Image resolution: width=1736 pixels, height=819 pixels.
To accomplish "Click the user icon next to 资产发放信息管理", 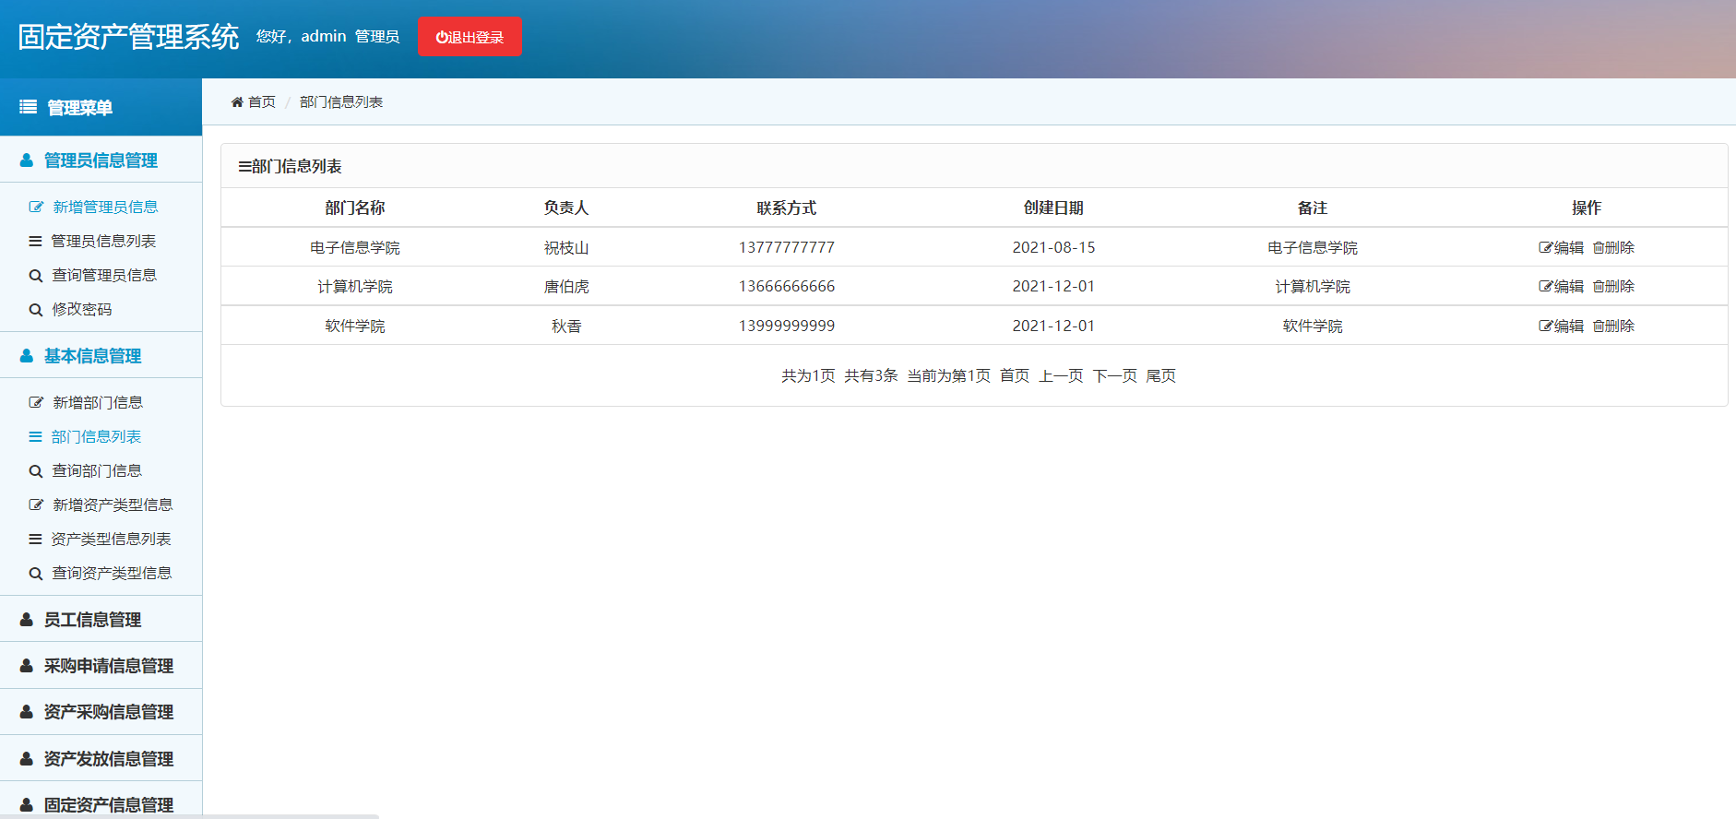I will click(27, 759).
